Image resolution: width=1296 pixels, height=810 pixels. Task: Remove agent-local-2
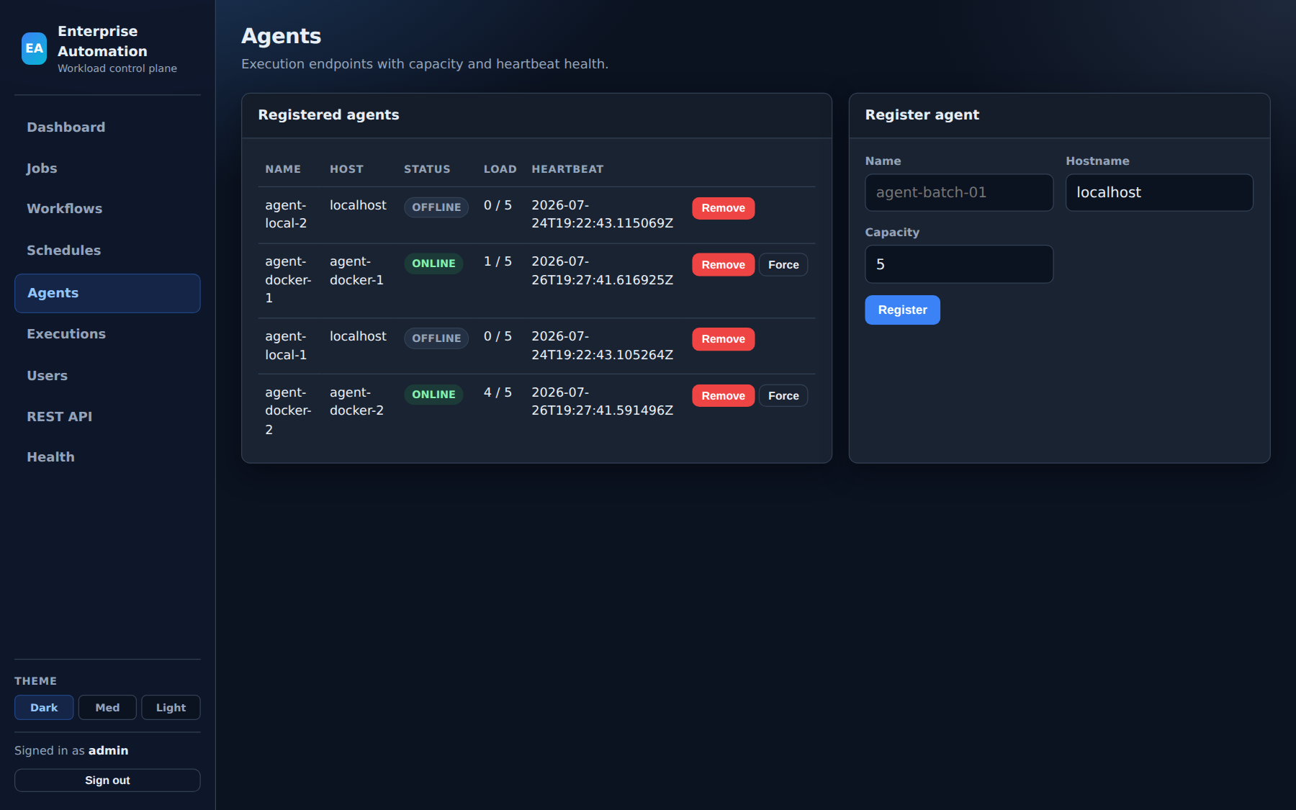(x=723, y=208)
